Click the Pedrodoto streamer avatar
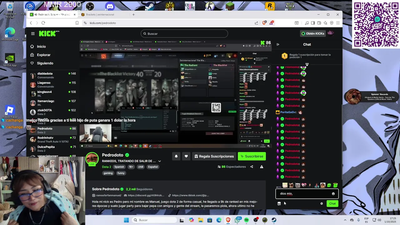Viewport: 400px width, 225px height. coord(92,159)
